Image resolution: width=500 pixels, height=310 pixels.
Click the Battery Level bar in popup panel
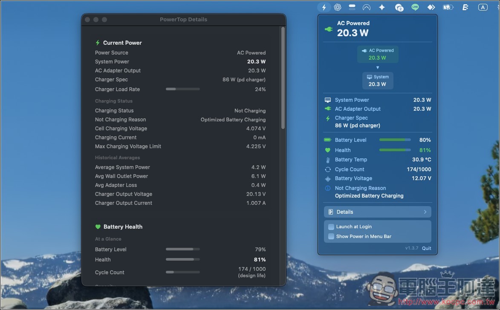[x=395, y=140]
